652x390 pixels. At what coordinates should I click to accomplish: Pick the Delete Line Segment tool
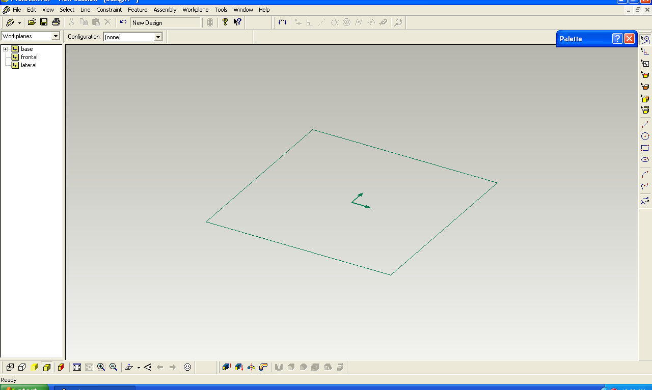coord(645,201)
